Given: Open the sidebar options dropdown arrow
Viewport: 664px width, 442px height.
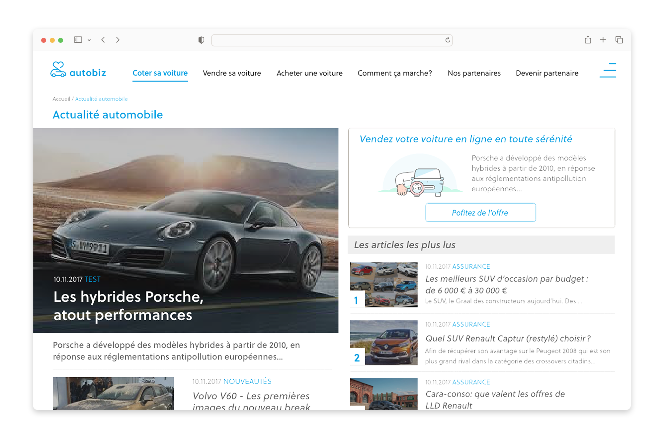Looking at the screenshot, I should point(89,40).
